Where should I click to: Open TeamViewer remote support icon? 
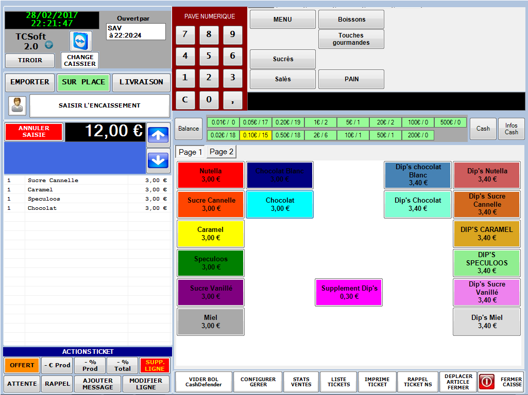coord(79,41)
